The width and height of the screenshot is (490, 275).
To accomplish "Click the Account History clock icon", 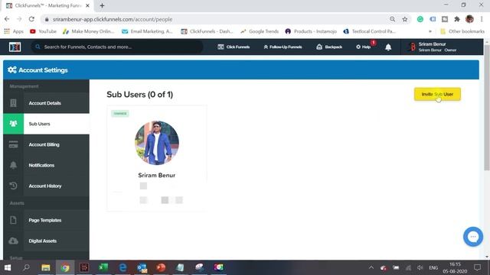I will click(x=14, y=186).
